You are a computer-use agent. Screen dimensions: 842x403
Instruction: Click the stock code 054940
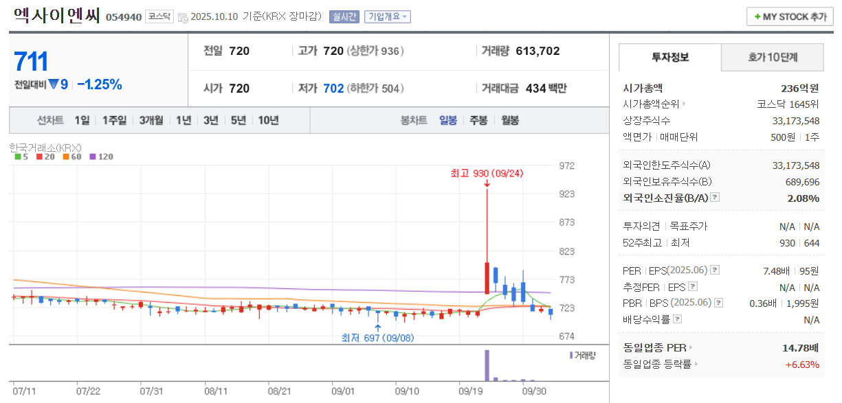[x=124, y=17]
